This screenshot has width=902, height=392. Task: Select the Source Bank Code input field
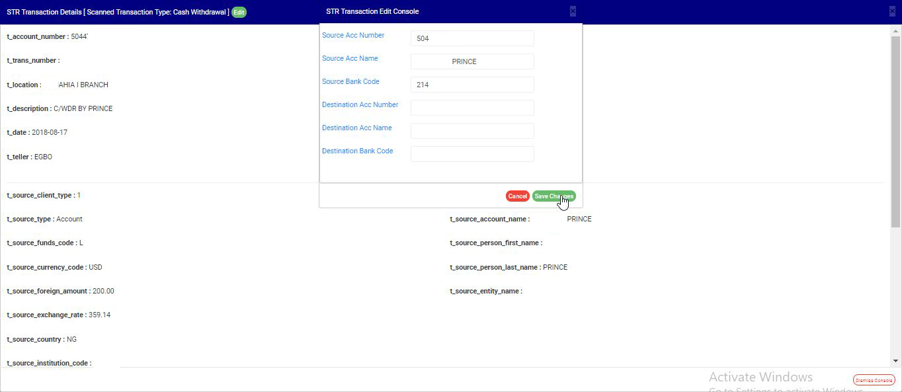pos(472,85)
